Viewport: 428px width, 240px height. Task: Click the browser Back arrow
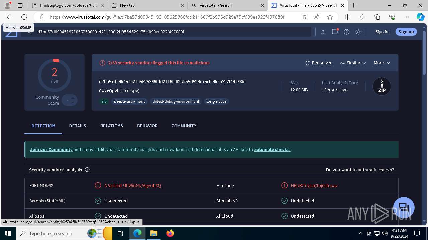(x=9, y=17)
